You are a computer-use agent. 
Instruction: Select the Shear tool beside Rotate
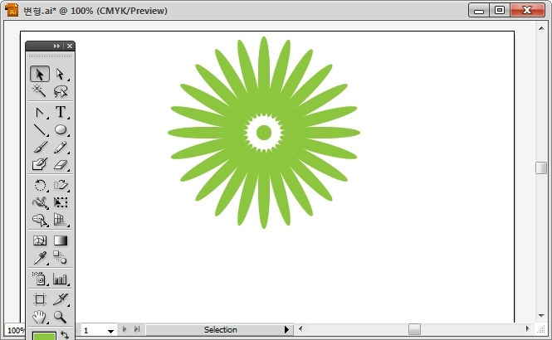point(61,185)
